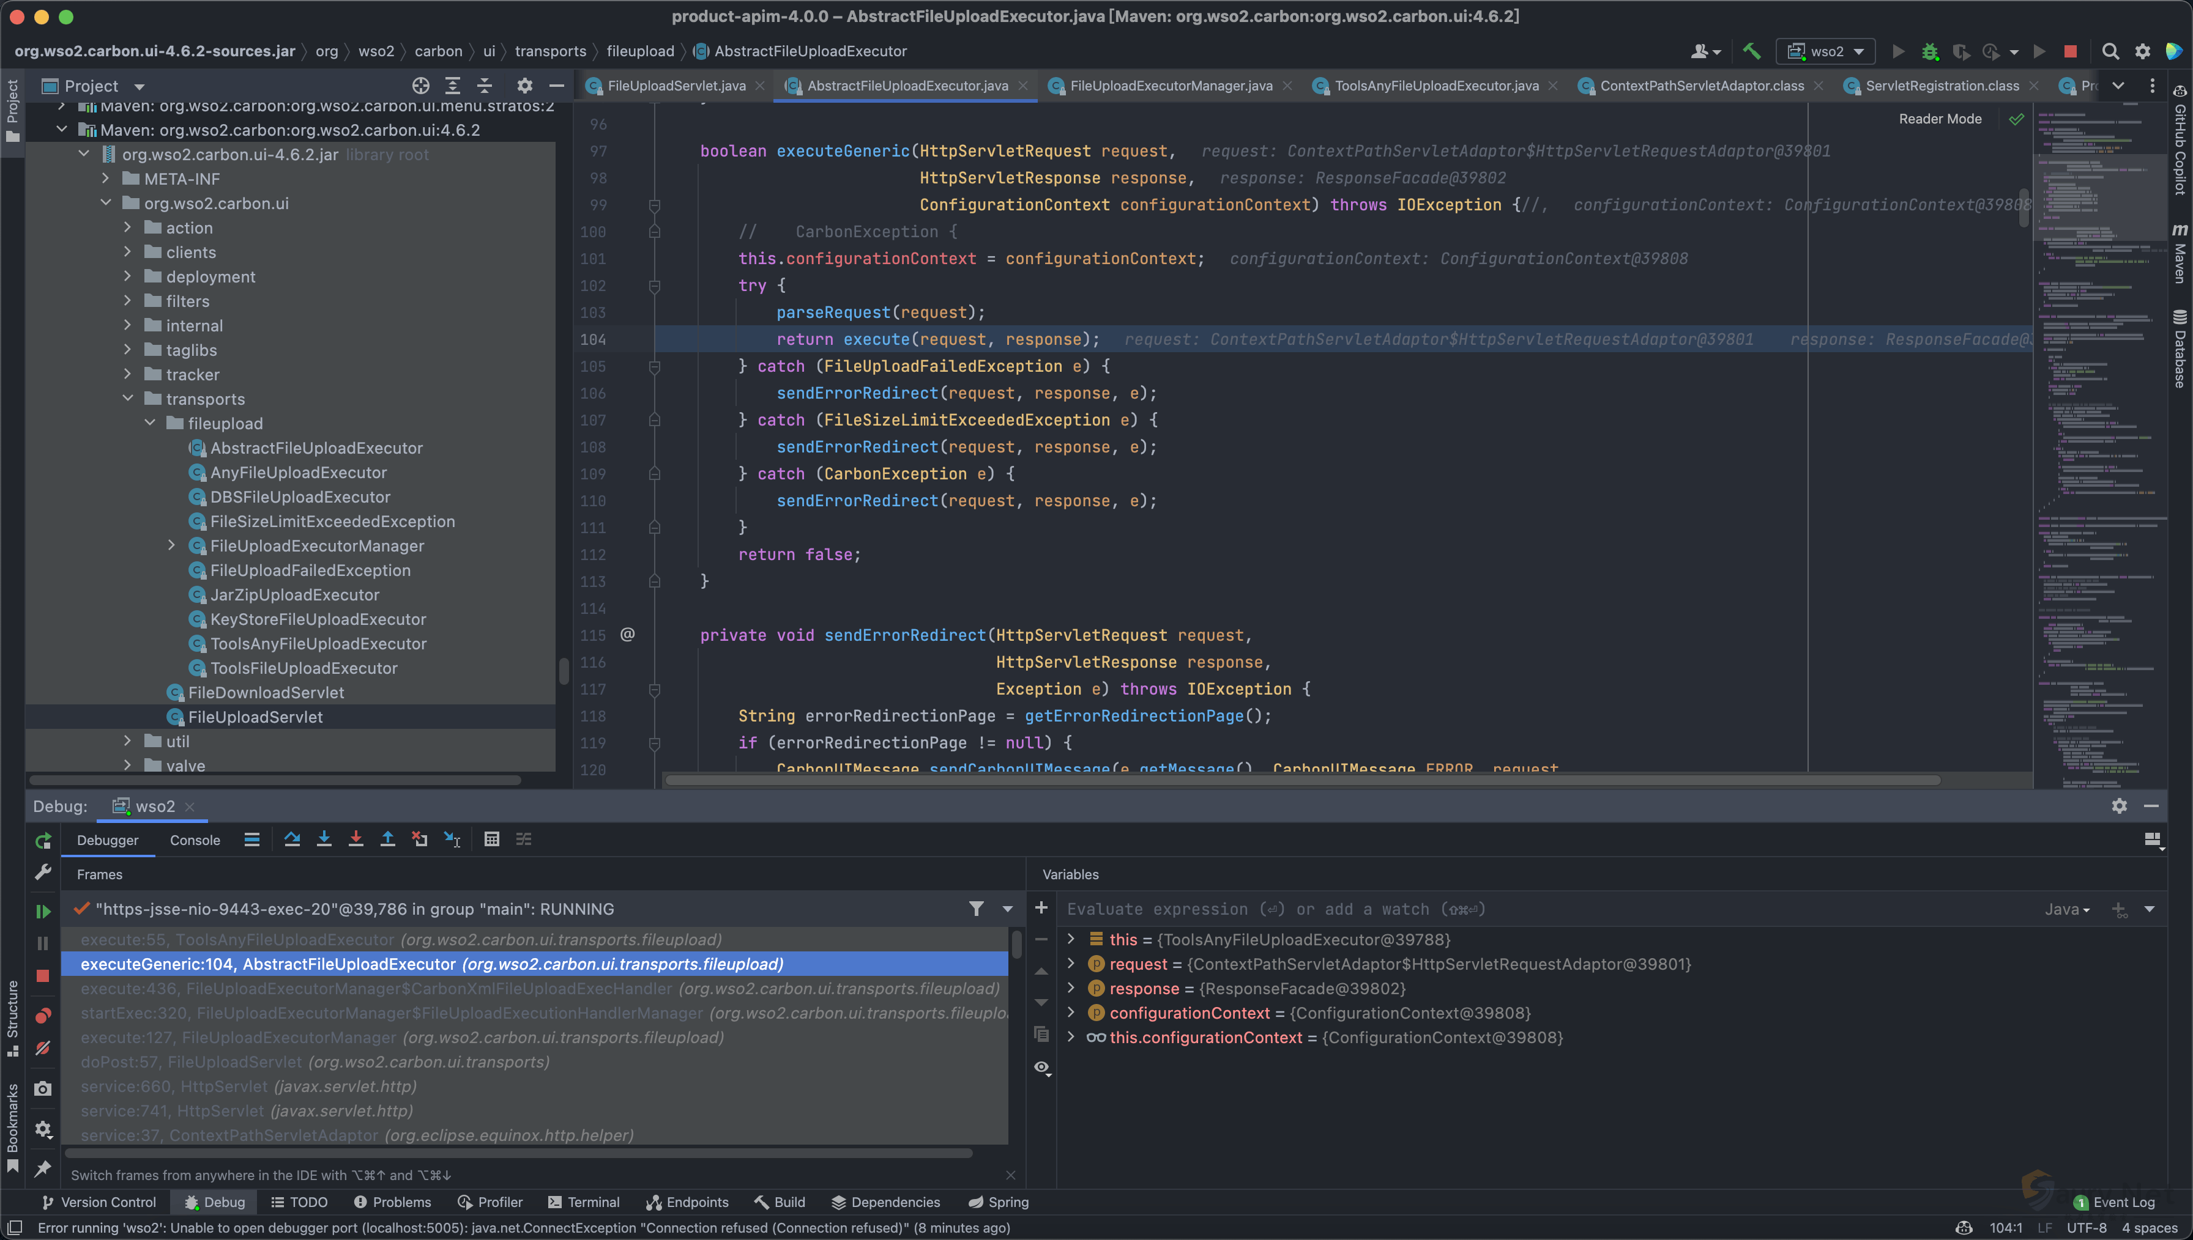Toggle Reader Mode in editor
This screenshot has height=1240, width=2193.
1940,119
